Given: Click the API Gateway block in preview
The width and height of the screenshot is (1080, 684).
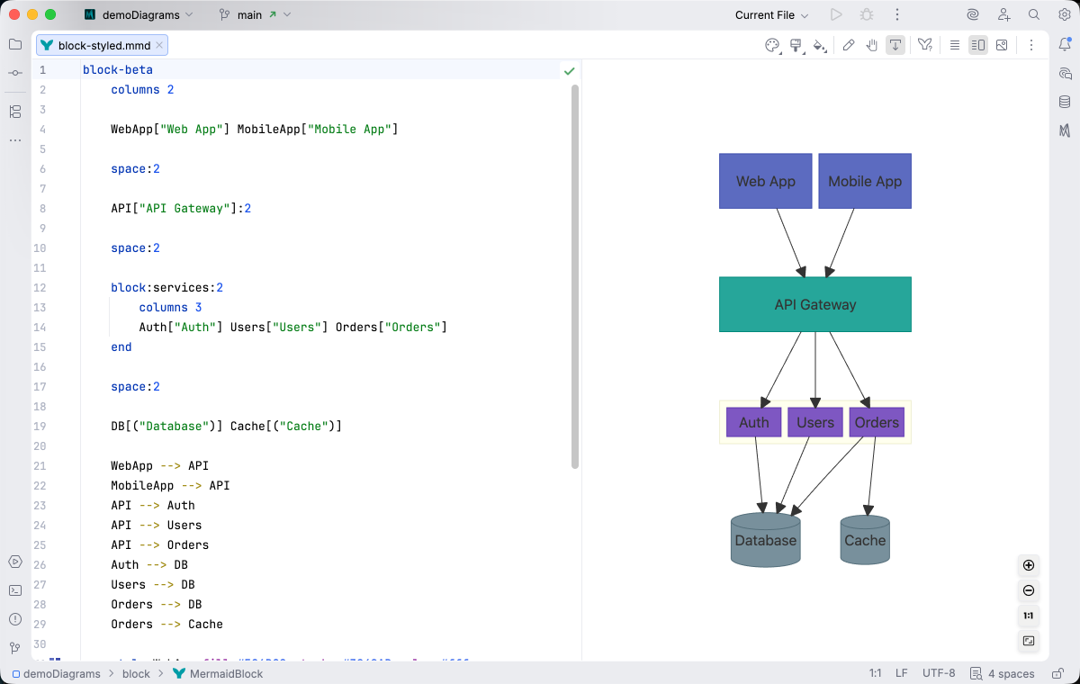Looking at the screenshot, I should (x=815, y=304).
